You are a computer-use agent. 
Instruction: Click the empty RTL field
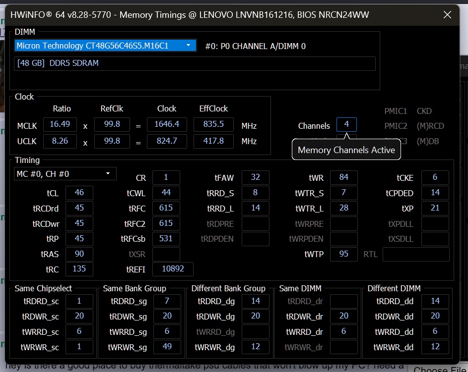click(x=415, y=255)
